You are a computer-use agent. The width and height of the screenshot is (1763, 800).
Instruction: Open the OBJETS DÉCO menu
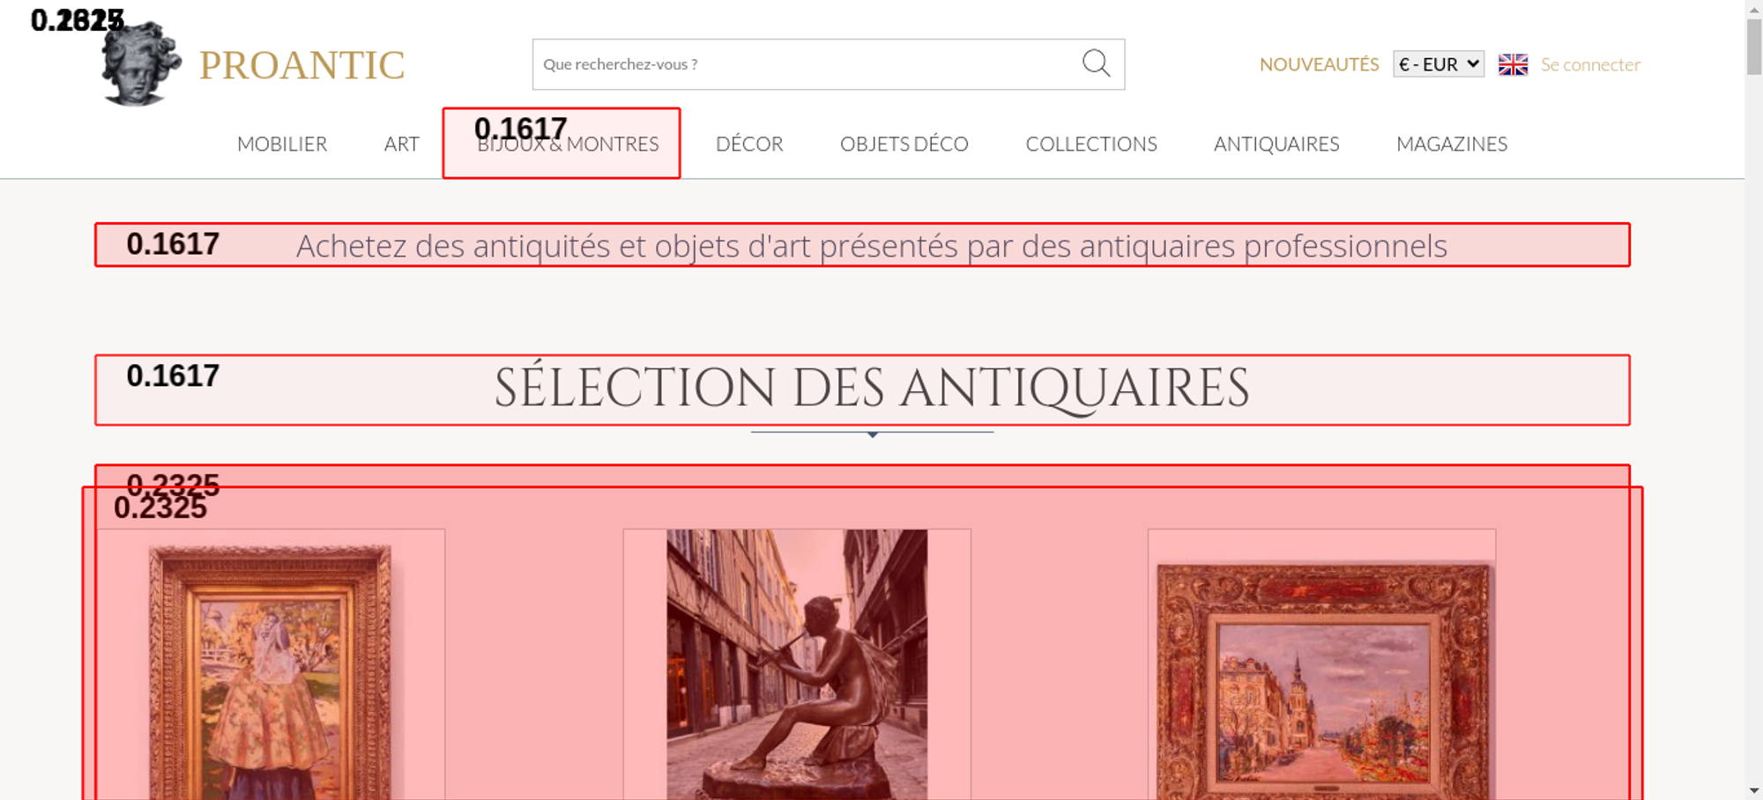coord(904,144)
